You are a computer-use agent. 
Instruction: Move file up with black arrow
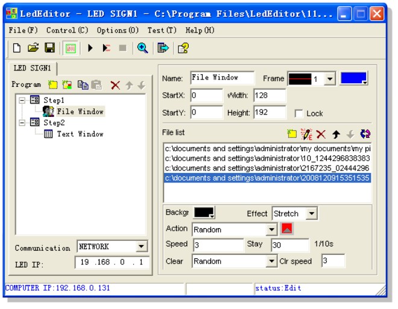tap(336, 134)
